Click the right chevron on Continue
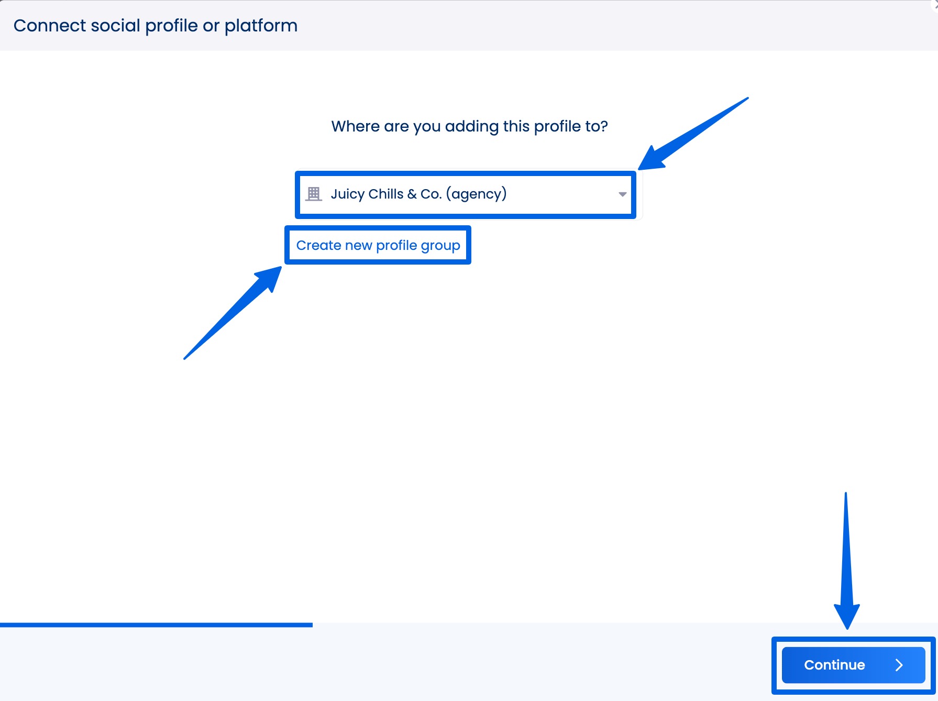Viewport: 938px width, 701px height. click(x=899, y=665)
